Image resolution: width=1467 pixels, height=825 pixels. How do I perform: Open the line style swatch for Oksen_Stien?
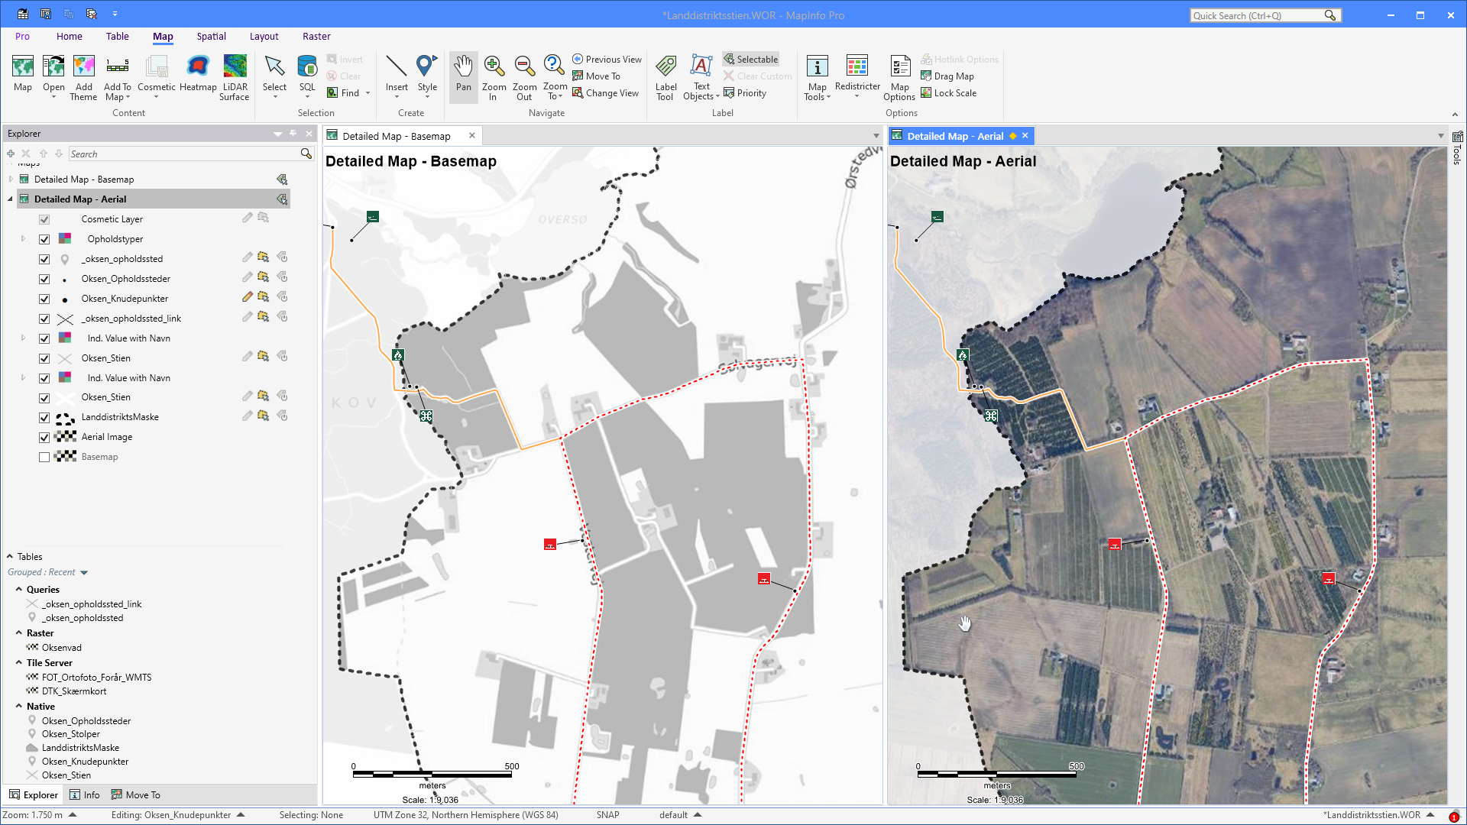(x=65, y=357)
